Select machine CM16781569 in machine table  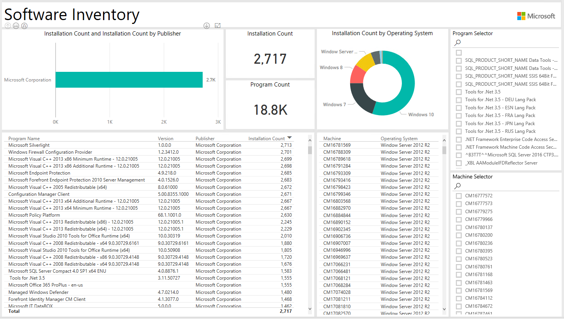(337, 145)
